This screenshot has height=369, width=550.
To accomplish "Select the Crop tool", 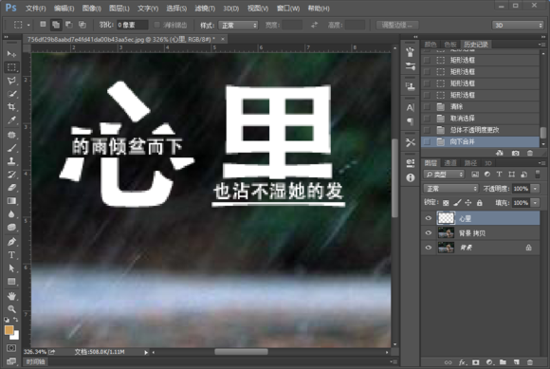I will click(x=11, y=107).
